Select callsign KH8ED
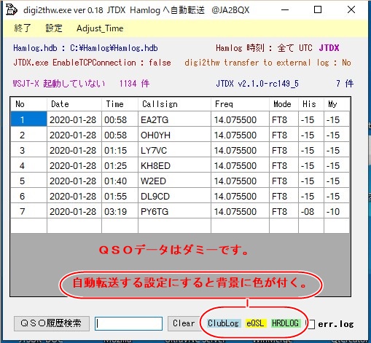The image size is (371, 343). 174,165
